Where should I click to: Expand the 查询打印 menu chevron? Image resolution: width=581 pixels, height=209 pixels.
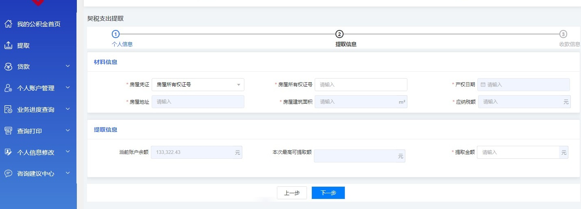(68, 130)
